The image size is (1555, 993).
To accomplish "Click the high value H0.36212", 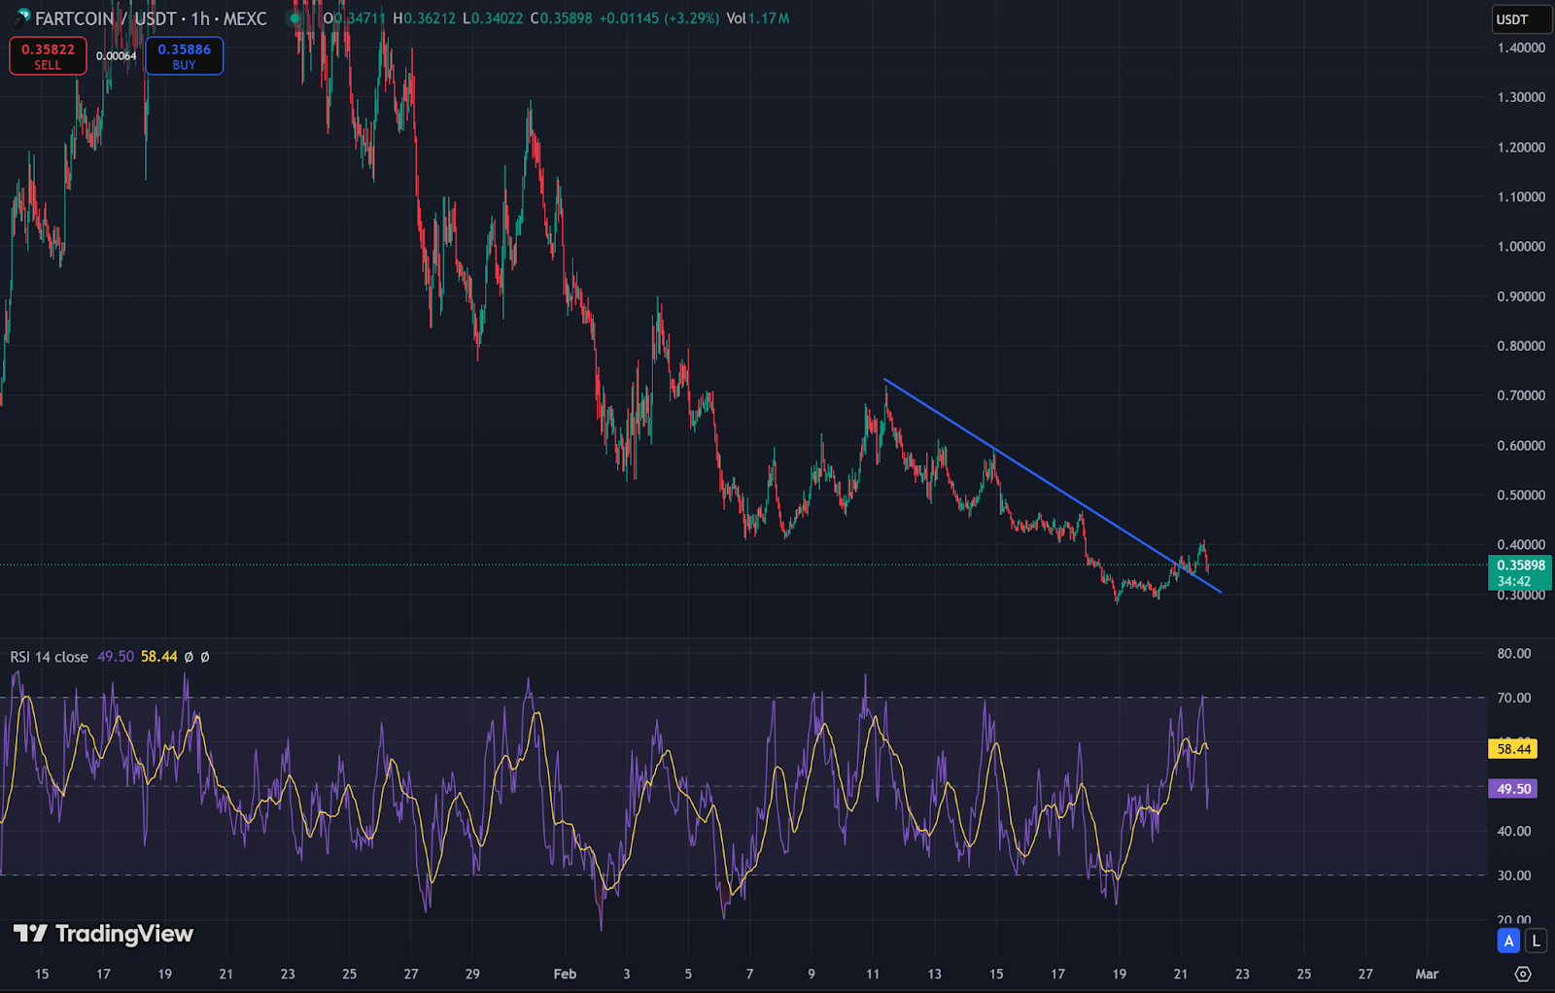I will click(424, 18).
